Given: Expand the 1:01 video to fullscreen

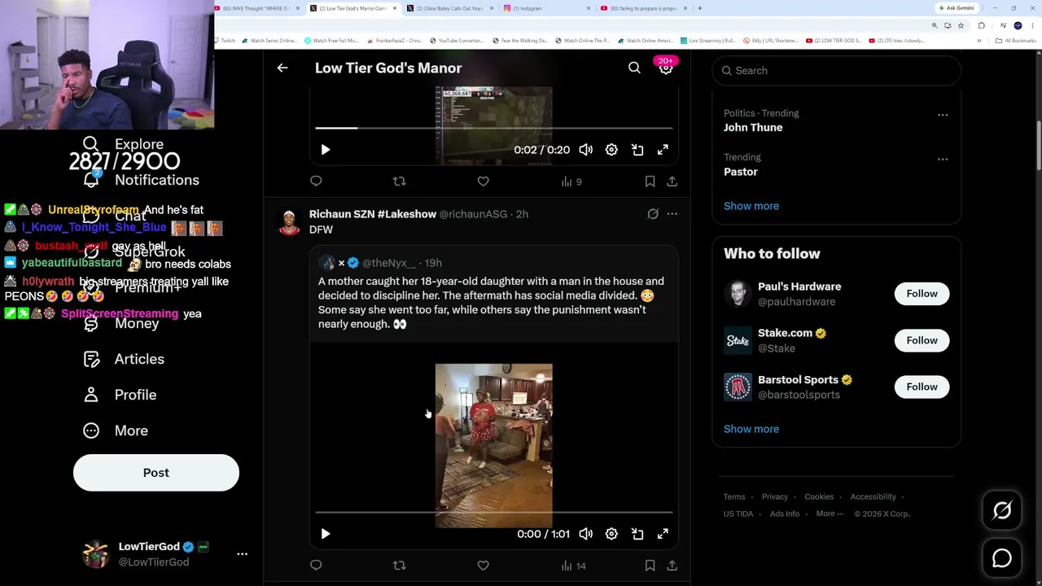Looking at the screenshot, I should coord(663,534).
